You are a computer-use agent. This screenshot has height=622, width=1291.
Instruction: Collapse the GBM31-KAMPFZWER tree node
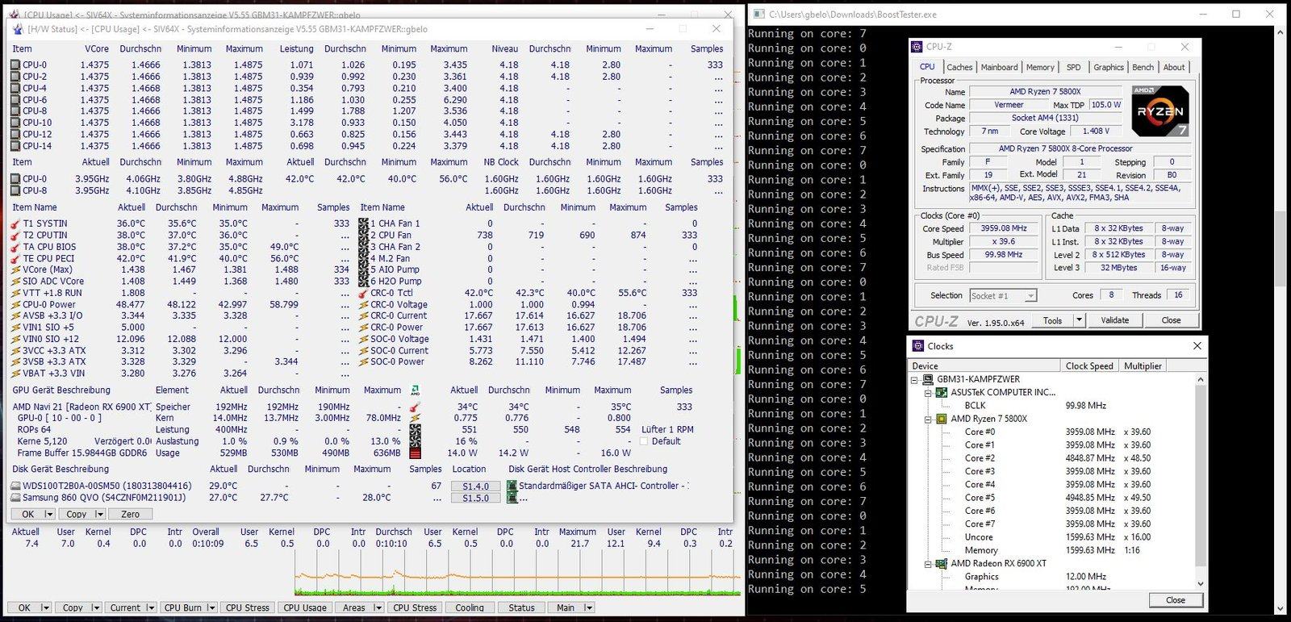pos(915,379)
